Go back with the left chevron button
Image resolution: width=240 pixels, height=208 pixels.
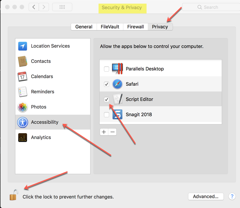(x=34, y=7)
